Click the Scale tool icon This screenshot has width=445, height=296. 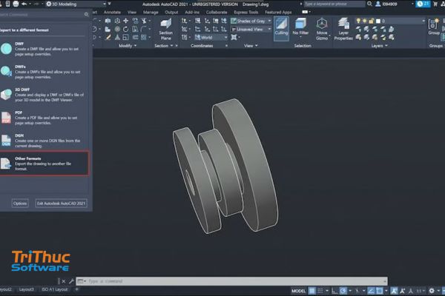[126, 38]
